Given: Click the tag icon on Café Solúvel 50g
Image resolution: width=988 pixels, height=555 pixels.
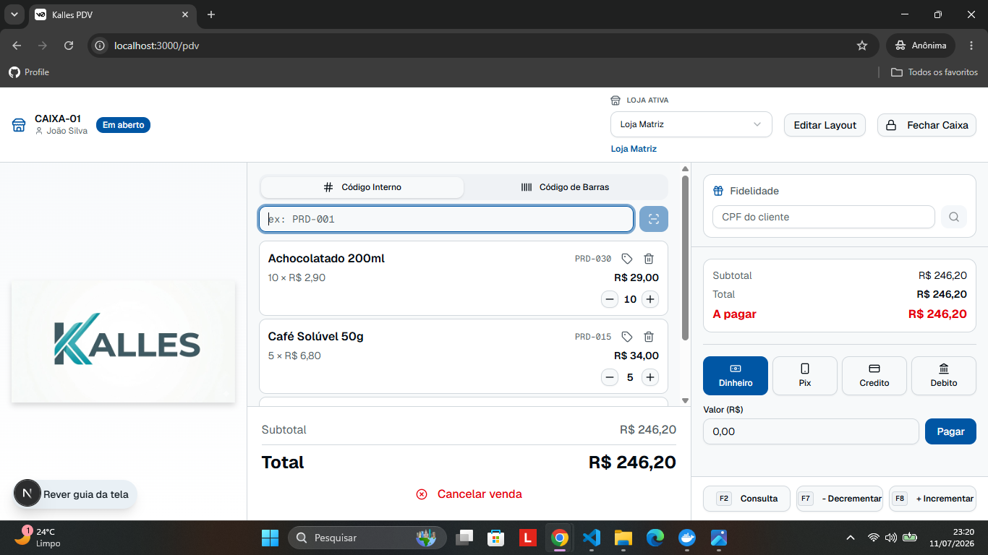Looking at the screenshot, I should [627, 337].
